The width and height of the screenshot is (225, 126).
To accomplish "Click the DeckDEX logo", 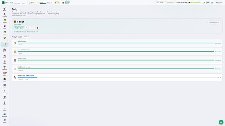I will coord(7,3).
